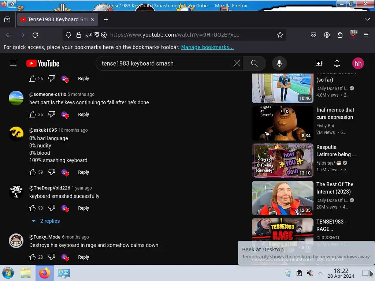The width and height of the screenshot is (375, 281).
Task: Open @someone-cs1ix channel name link
Action: 48,94
